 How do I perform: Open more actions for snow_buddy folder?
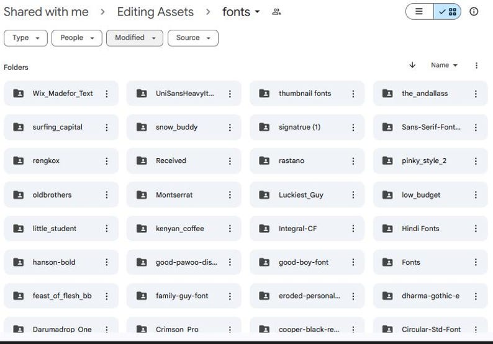coord(230,127)
